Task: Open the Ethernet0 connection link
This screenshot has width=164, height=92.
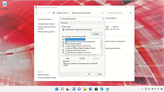Action: [x=116, y=29]
